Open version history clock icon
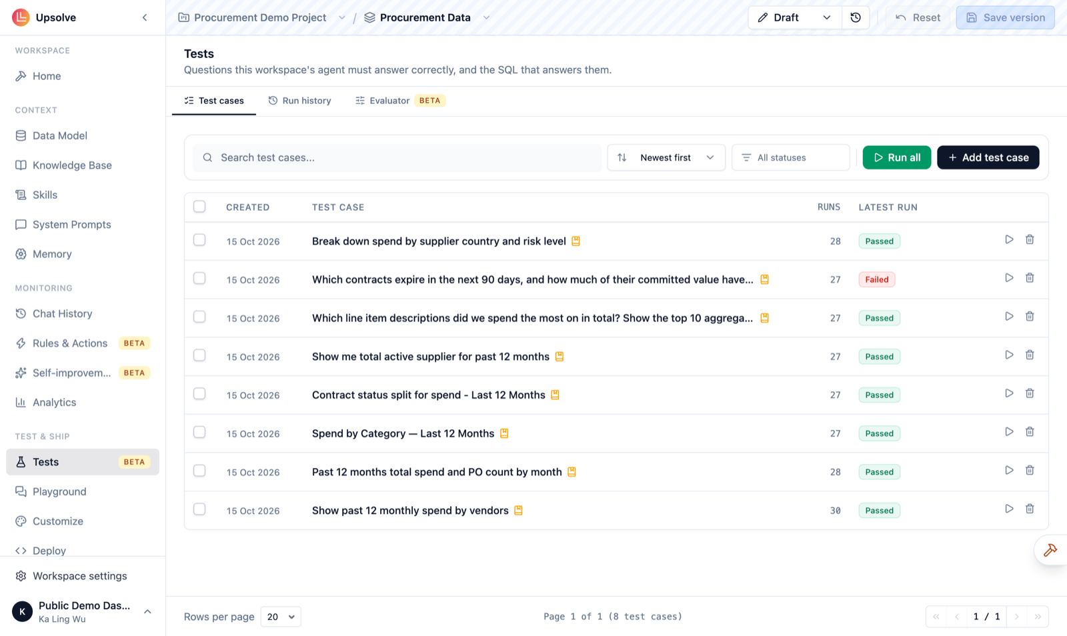The image size is (1067, 636). point(856,17)
